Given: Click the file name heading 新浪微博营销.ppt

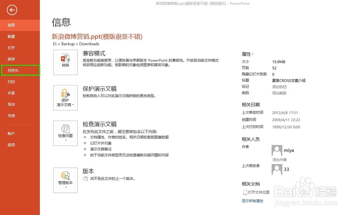Looking at the screenshot, I should click(97, 36).
